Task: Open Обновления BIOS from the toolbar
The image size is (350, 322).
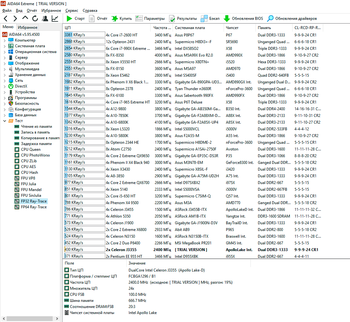Action: click(243, 19)
